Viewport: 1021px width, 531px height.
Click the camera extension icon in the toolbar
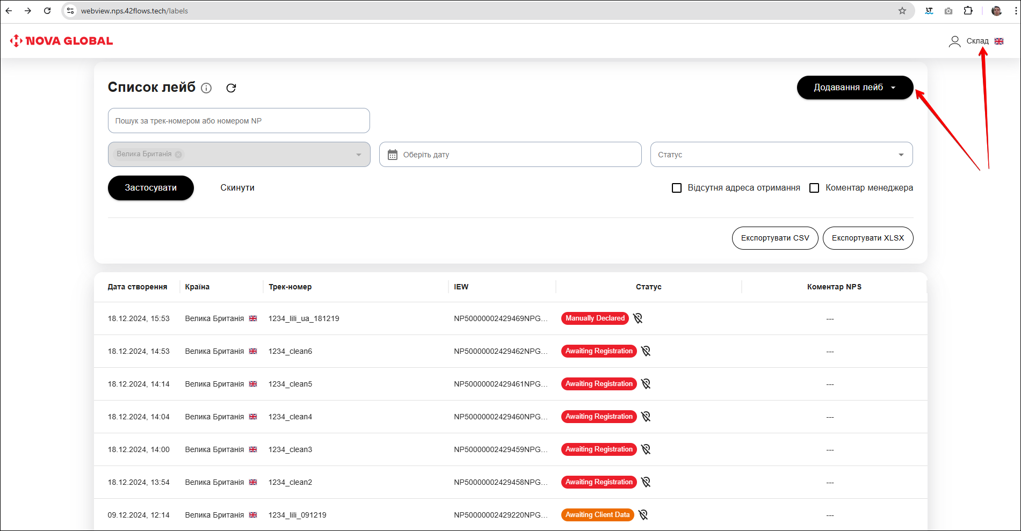(948, 11)
